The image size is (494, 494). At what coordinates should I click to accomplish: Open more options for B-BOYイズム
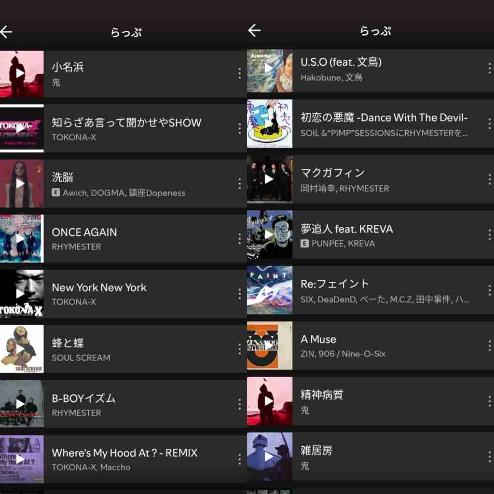239,404
